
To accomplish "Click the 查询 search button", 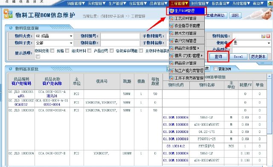I will pos(218,57).
